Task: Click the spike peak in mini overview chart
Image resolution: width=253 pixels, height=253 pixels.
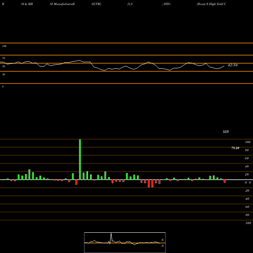Action: click(x=111, y=233)
